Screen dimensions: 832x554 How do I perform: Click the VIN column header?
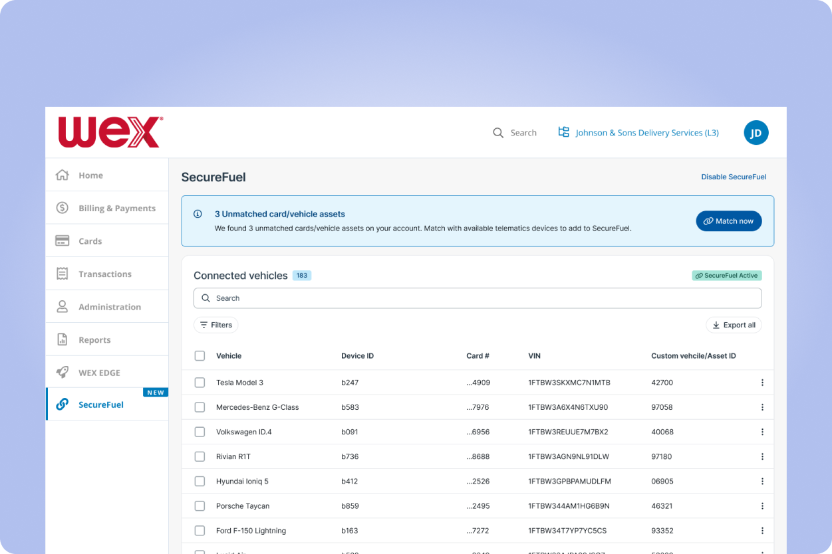[x=534, y=356]
